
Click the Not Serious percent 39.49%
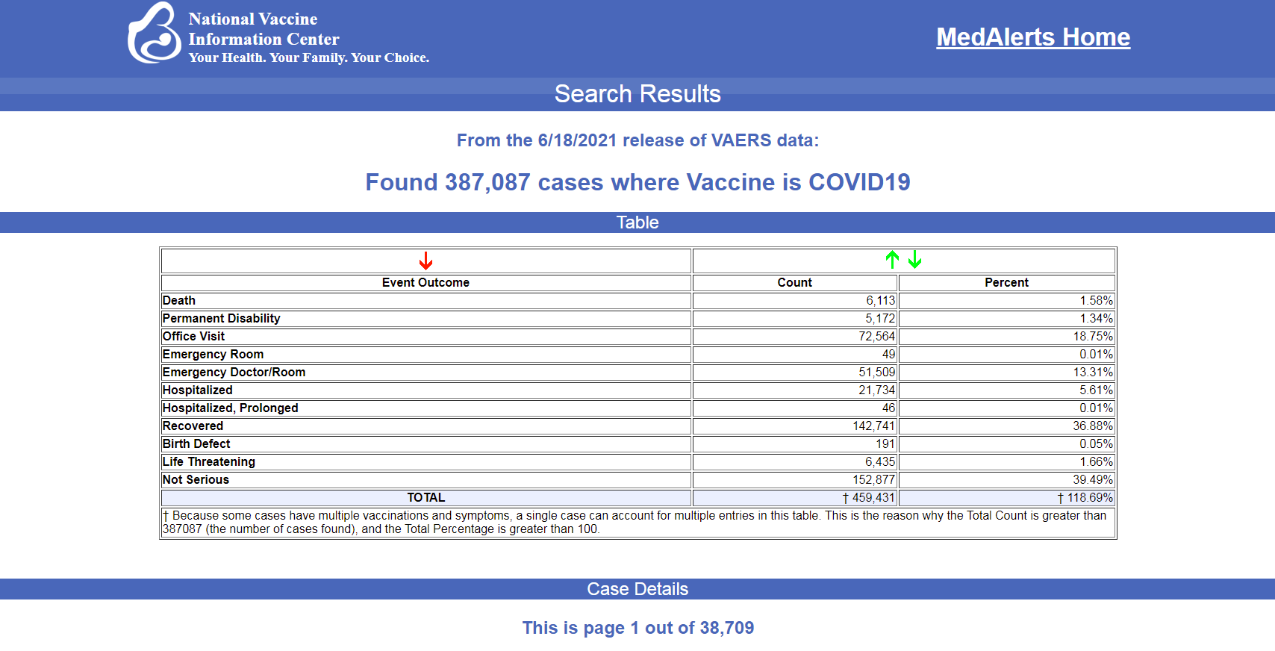[1092, 480]
